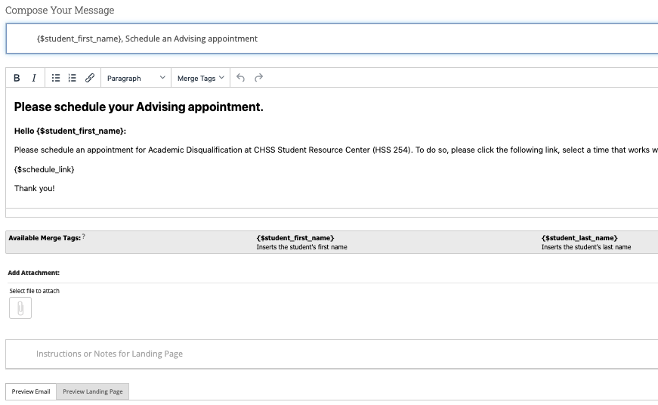Image resolution: width=658 pixels, height=405 pixels.
Task: Toggle bold formatting in the editor toolbar
Action: [x=17, y=78]
